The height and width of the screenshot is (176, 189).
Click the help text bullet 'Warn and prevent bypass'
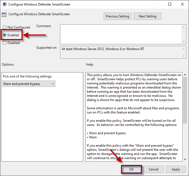pyautogui.click(x=107, y=133)
